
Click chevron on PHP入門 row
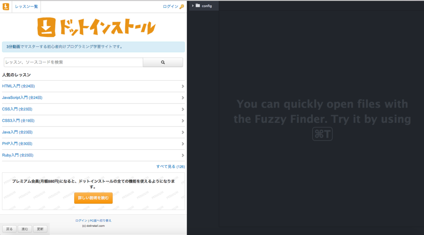pyautogui.click(x=183, y=144)
